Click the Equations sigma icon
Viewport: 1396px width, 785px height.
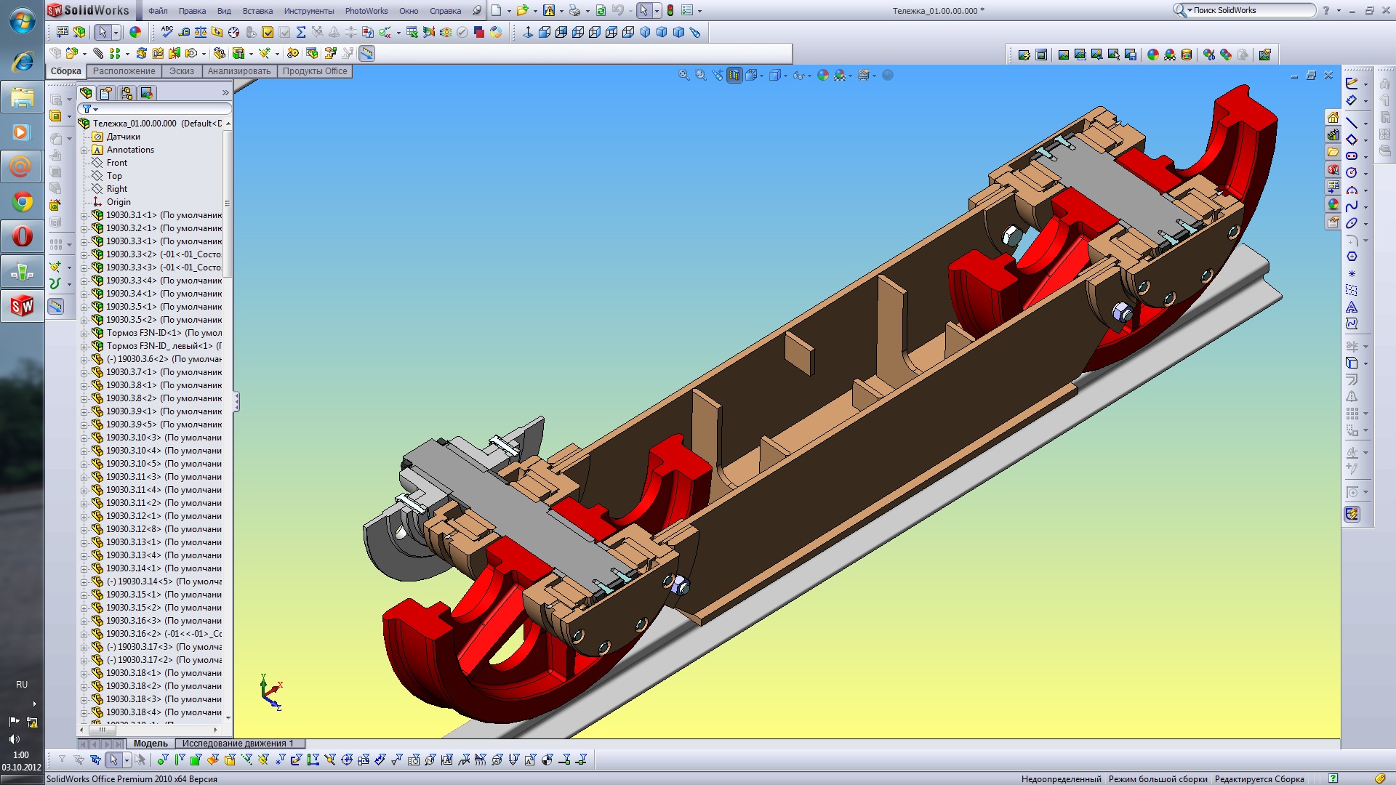click(301, 32)
